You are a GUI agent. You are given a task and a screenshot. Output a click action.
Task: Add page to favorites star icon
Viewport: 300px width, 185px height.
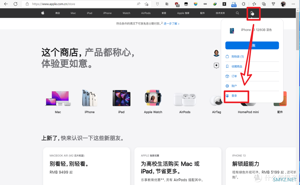[146, 4]
